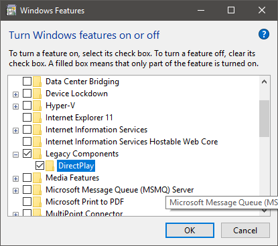Image resolution: width=278 pixels, height=246 pixels.
Task: Tick the Microsoft Print to PDF checkbox
Action: (27, 202)
